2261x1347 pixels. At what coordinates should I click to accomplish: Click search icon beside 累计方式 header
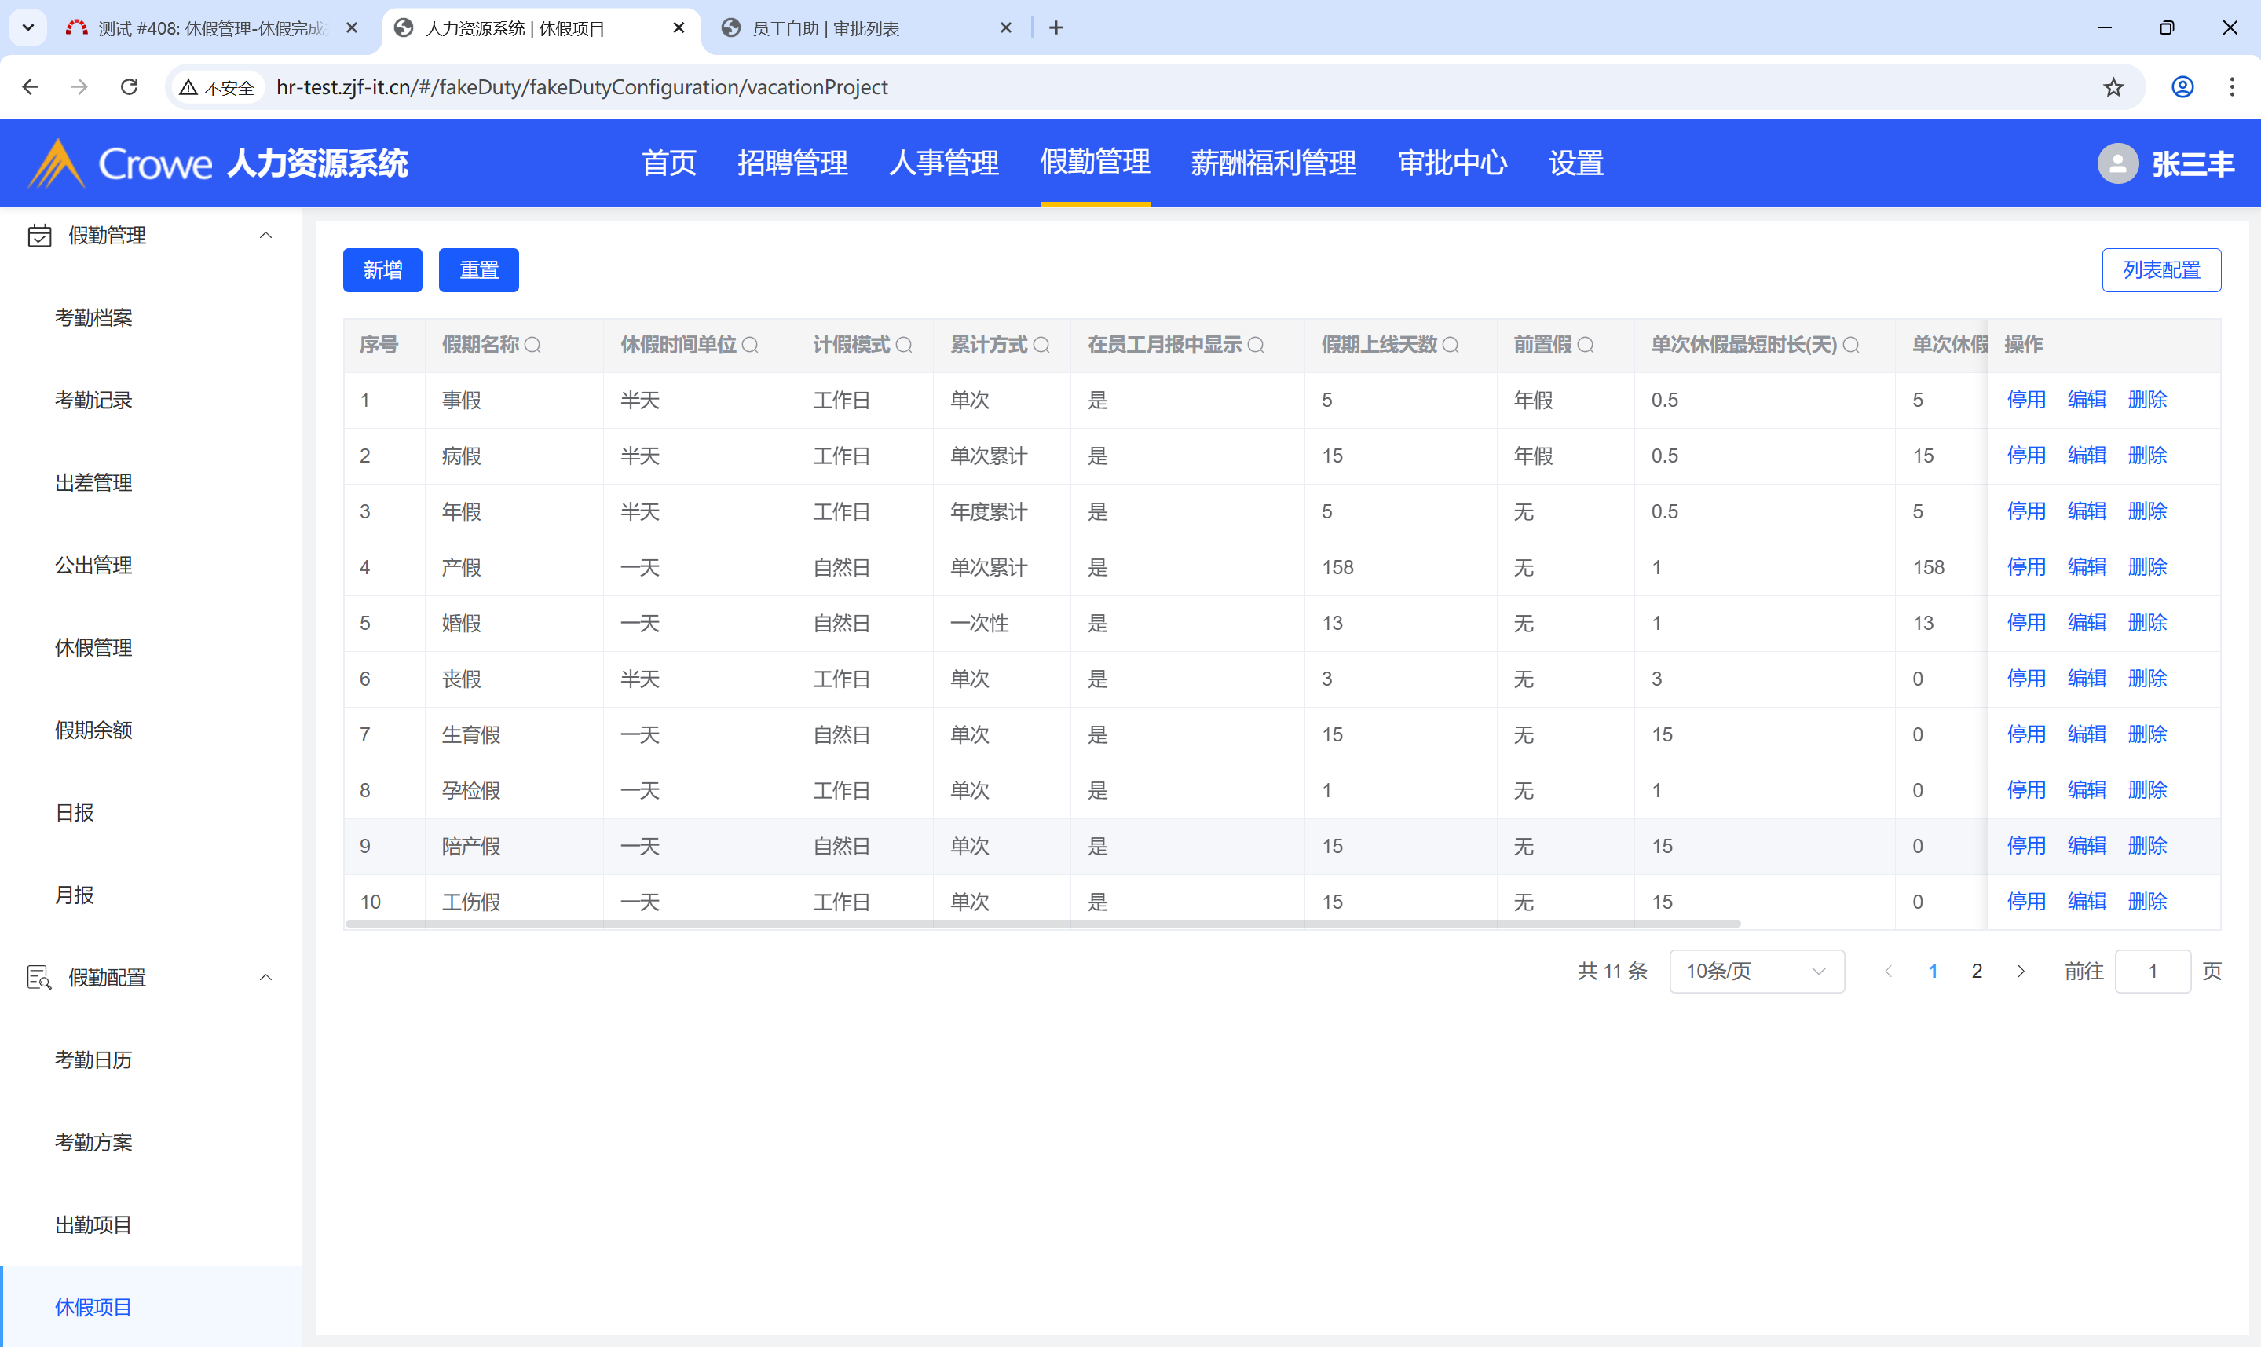(x=1041, y=345)
